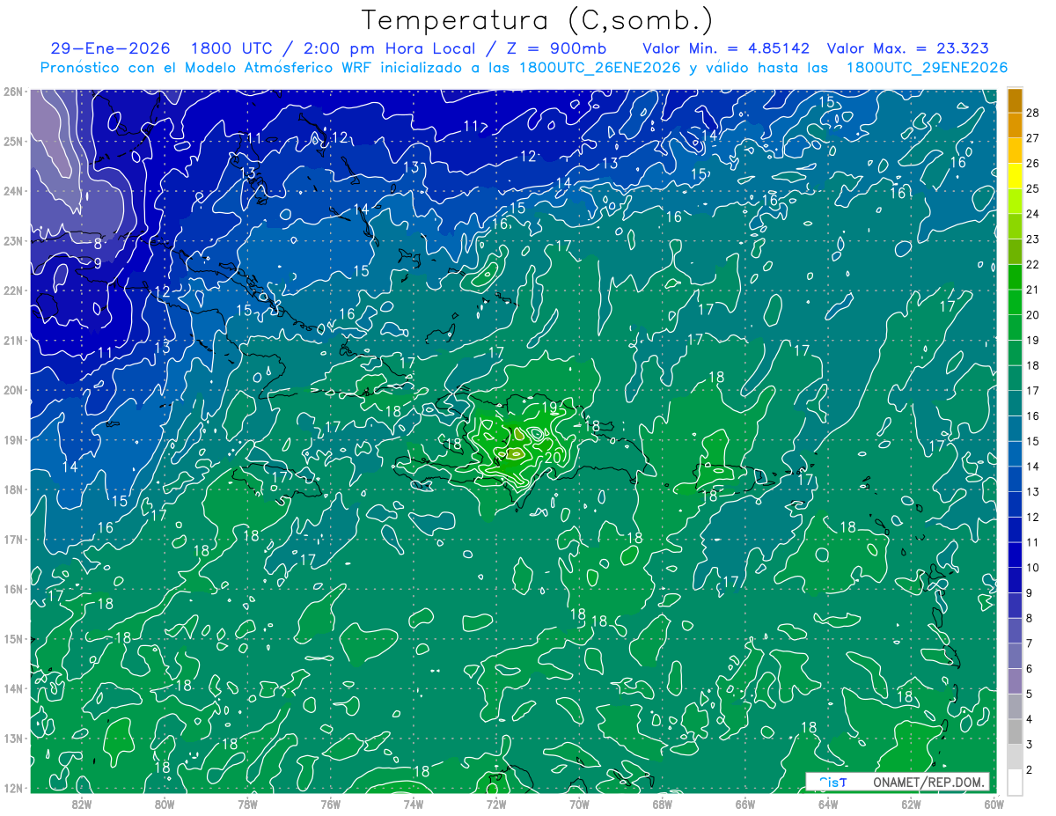Click the "19N" latitude axis label
This screenshot has width=1056, height=816.
pyautogui.click(x=12, y=440)
